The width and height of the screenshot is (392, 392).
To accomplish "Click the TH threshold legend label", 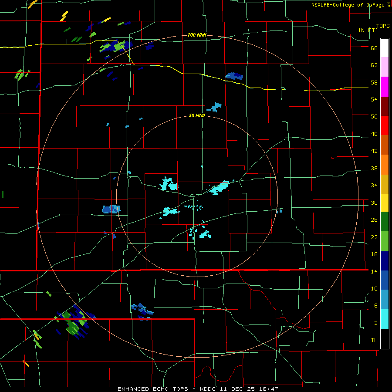I will point(374,340).
